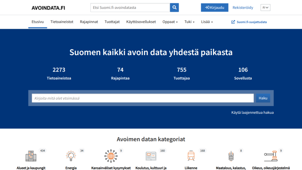Image resolution: width=302 pixels, height=170 pixels.
Task: Click the Alueet ja kaupungit category label
Action: (31, 168)
